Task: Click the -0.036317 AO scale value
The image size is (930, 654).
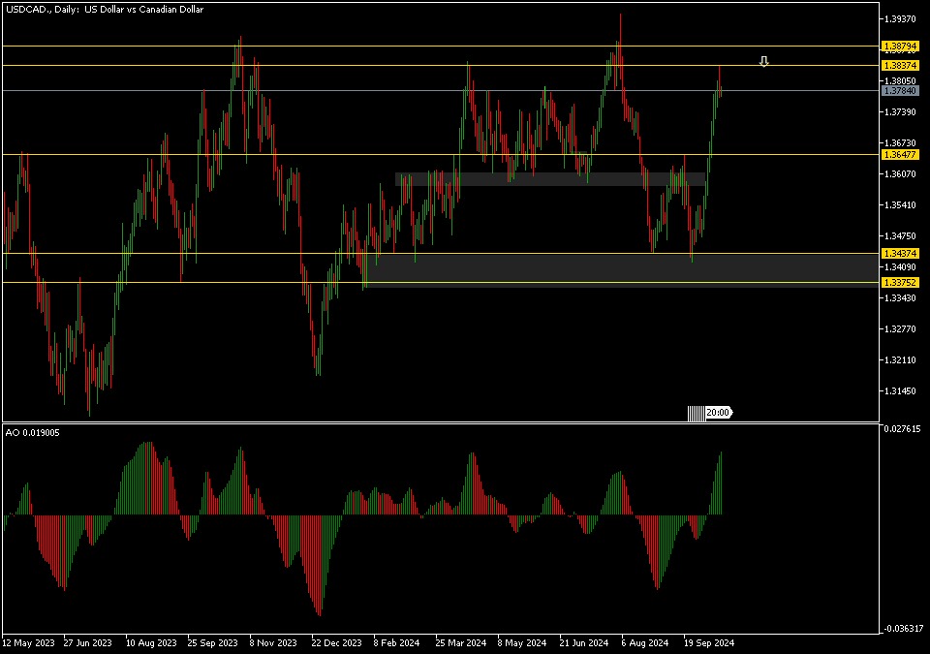Action: (x=903, y=629)
